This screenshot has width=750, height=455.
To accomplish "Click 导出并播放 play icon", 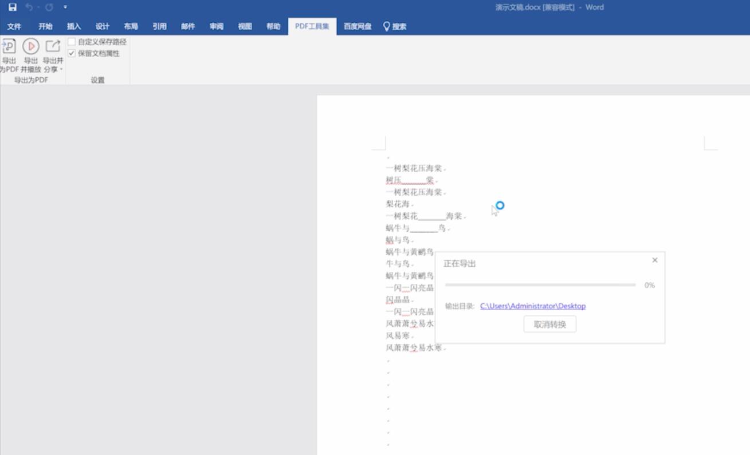I will (x=30, y=46).
